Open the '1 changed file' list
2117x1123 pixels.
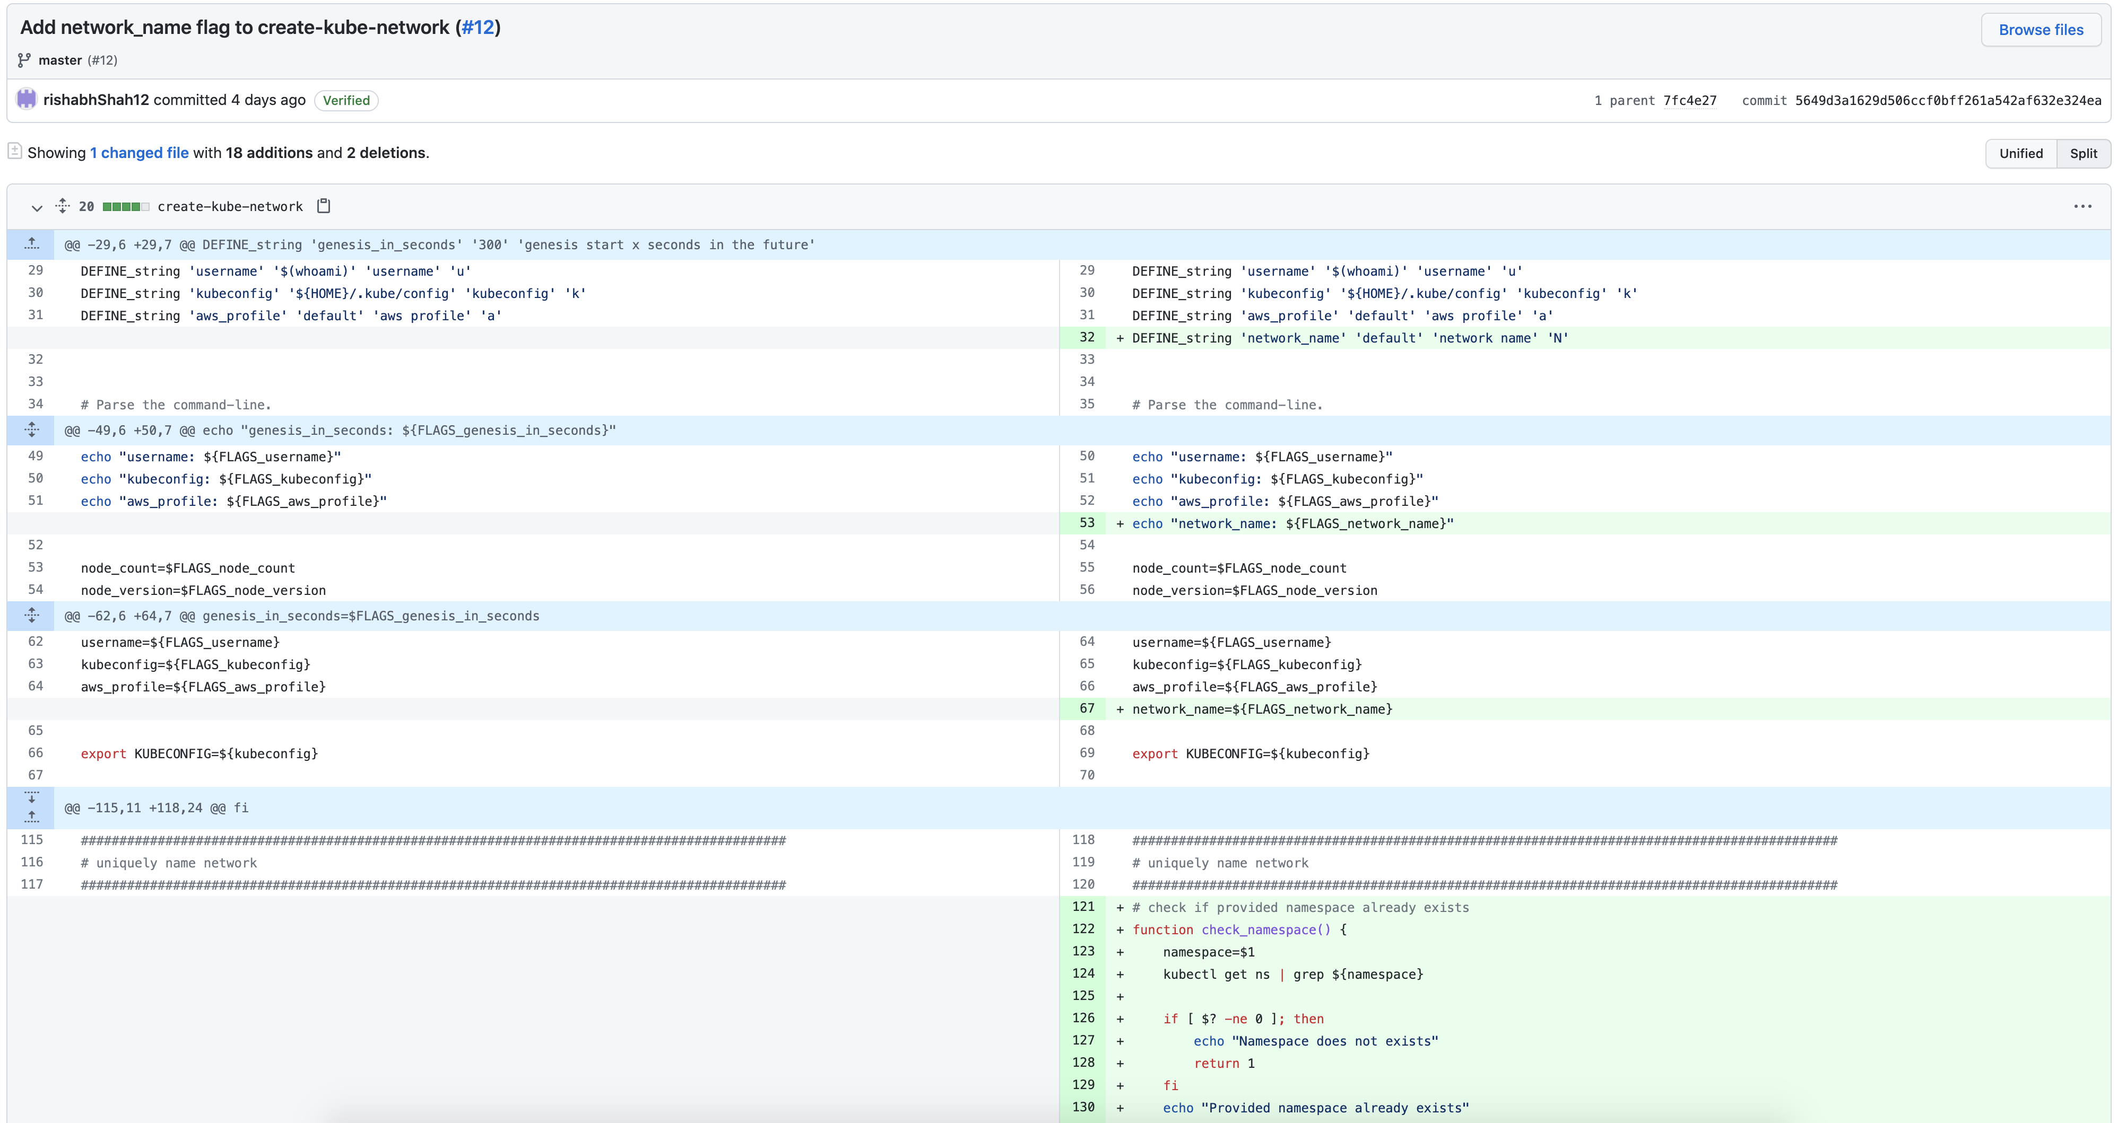pos(139,153)
